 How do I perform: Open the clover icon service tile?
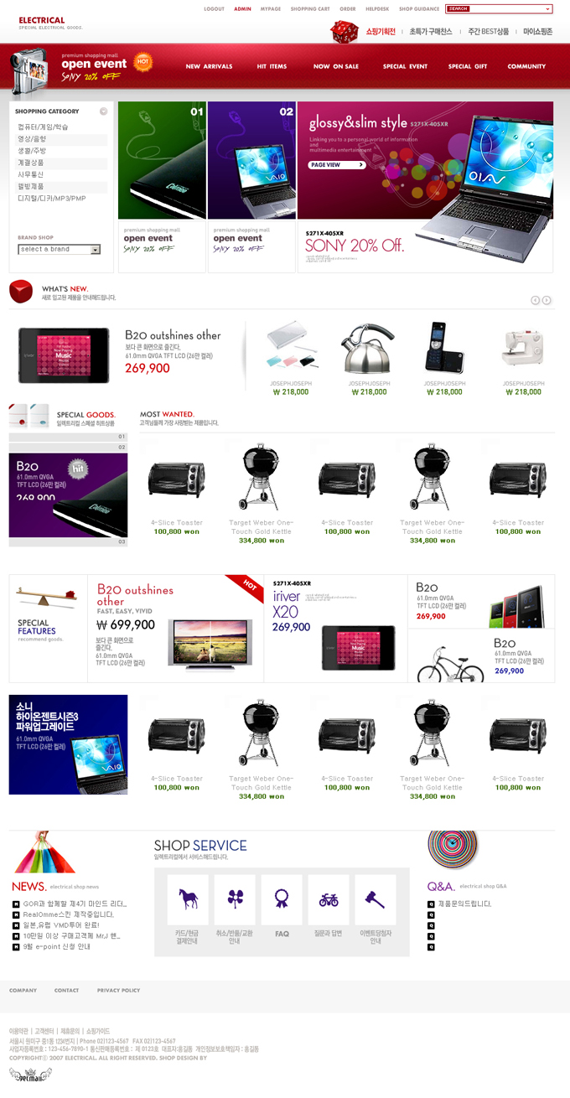235,899
